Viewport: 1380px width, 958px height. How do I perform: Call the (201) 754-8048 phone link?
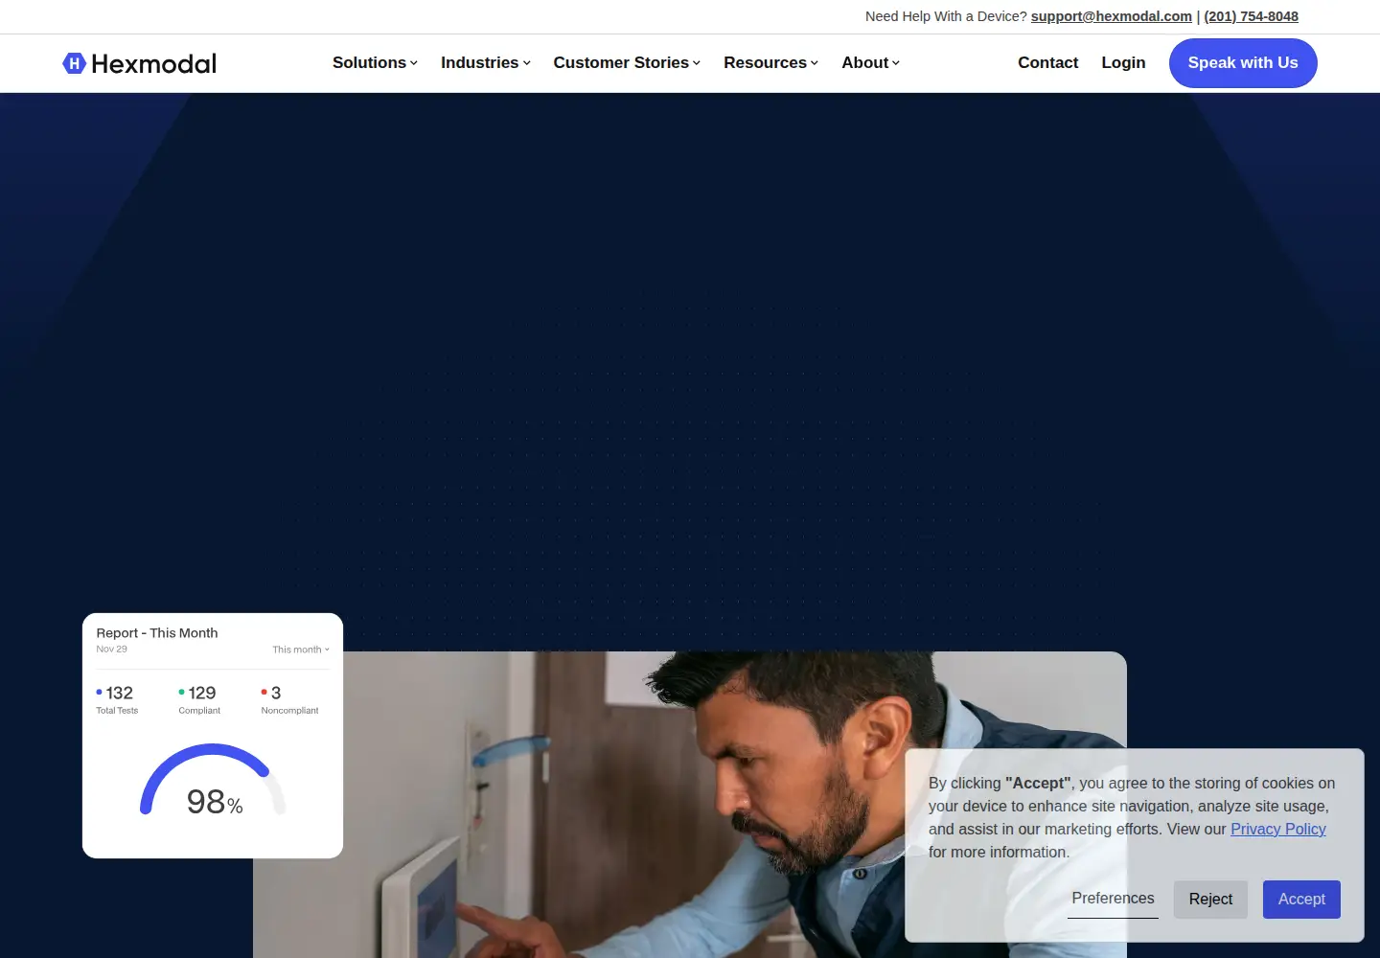tap(1251, 16)
